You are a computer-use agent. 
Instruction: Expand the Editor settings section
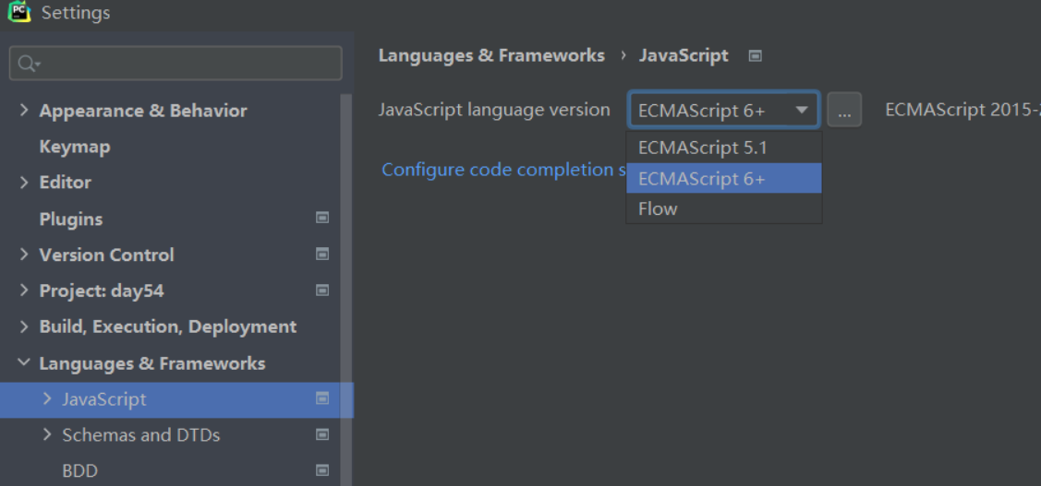tap(24, 183)
